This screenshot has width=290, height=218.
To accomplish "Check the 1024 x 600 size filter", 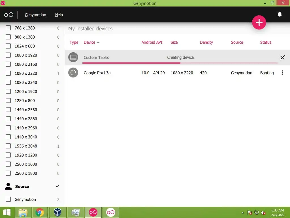I will coord(8,46).
